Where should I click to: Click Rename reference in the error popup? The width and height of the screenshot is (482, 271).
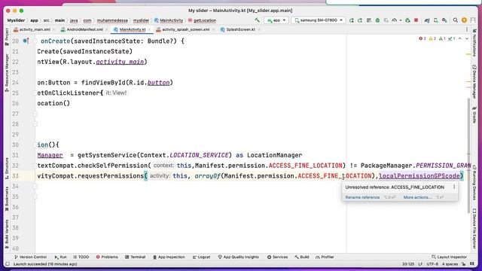pos(362,197)
